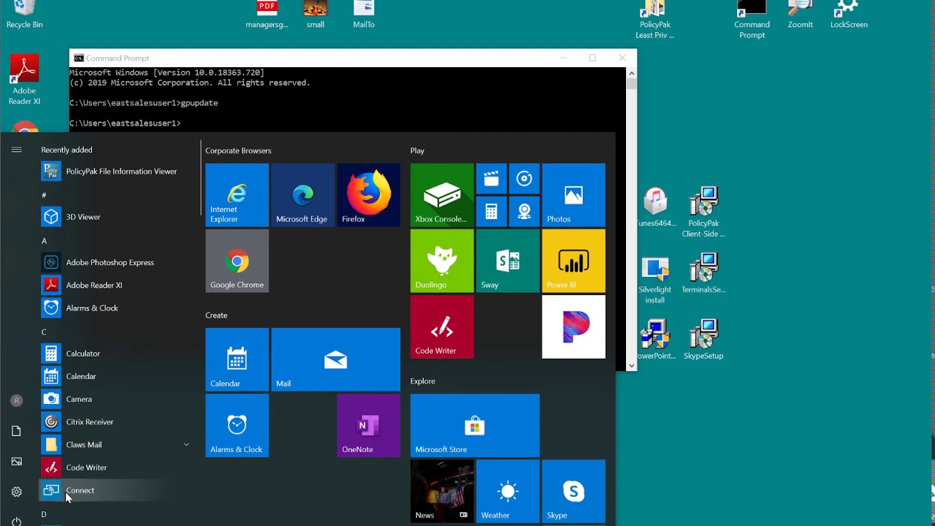The image size is (935, 526).
Task: Open the Calendar tile under Create
Action: 237,359
